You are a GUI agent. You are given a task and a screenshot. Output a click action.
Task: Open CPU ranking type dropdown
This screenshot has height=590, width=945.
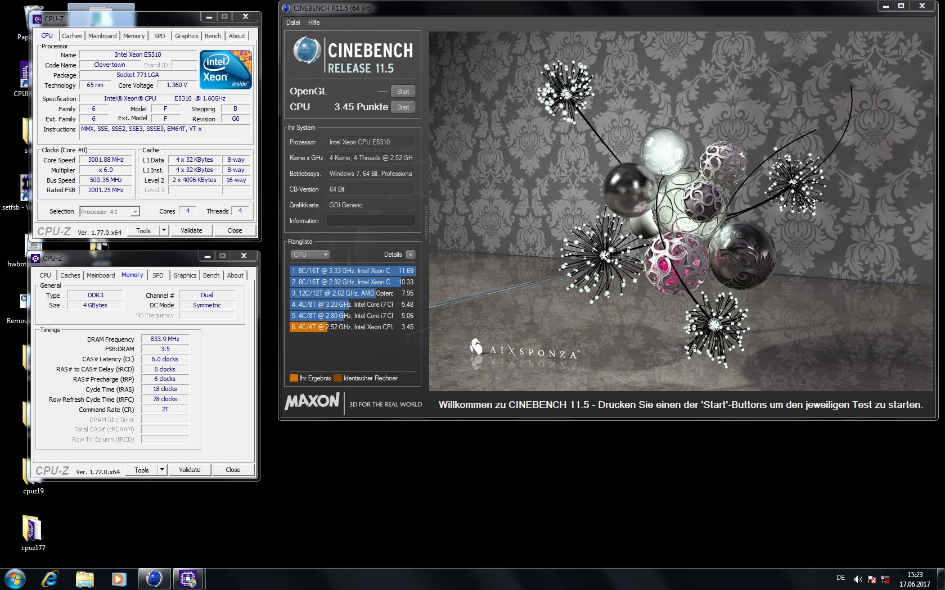(310, 255)
